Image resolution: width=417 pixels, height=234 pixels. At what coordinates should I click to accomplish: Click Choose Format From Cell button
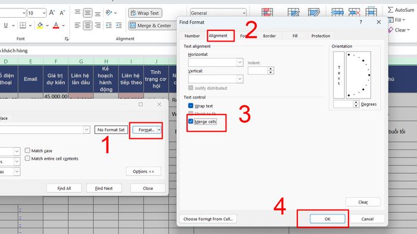tap(208, 219)
